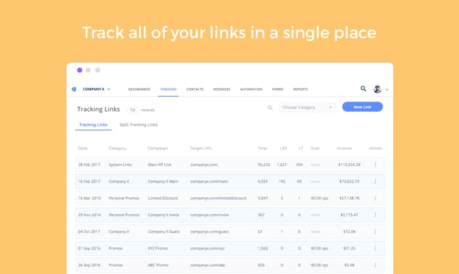Click the 28 Feb 2017 date cell
The width and height of the screenshot is (459, 274).
(90, 164)
